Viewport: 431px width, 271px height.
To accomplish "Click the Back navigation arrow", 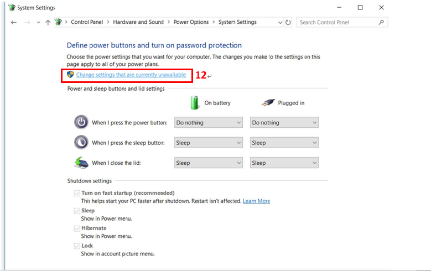I will click(x=14, y=23).
